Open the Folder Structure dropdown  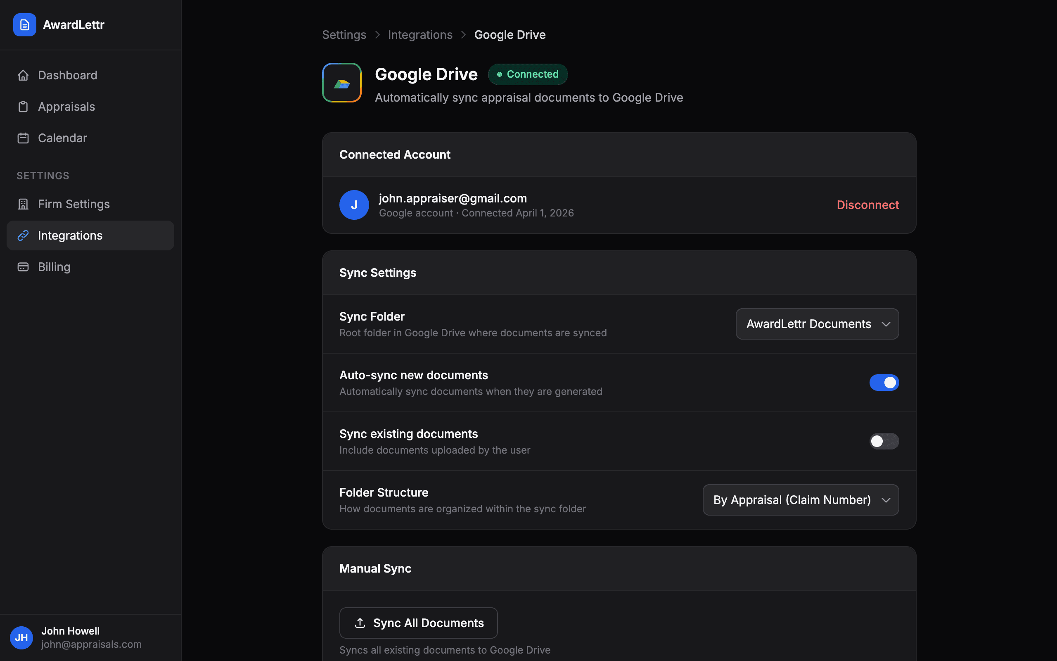click(801, 500)
